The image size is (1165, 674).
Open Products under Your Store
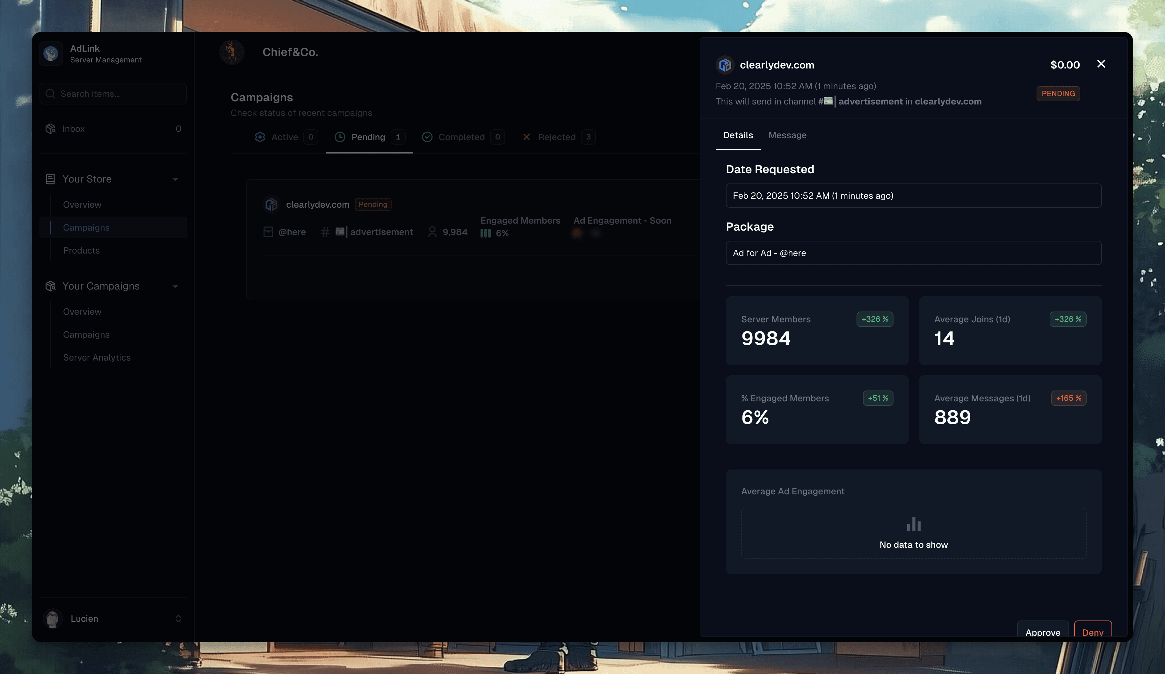81,250
